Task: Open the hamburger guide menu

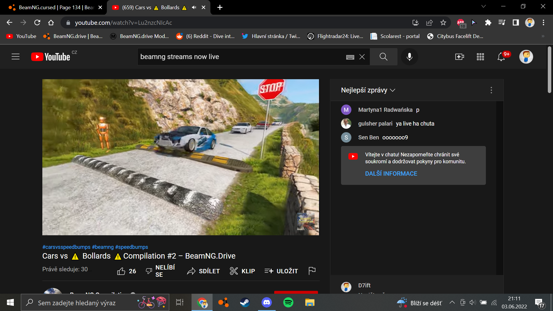Action: point(16,57)
